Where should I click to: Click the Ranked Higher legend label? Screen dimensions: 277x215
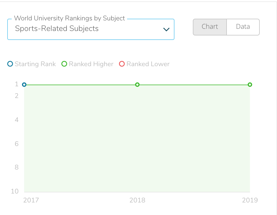click(x=91, y=64)
